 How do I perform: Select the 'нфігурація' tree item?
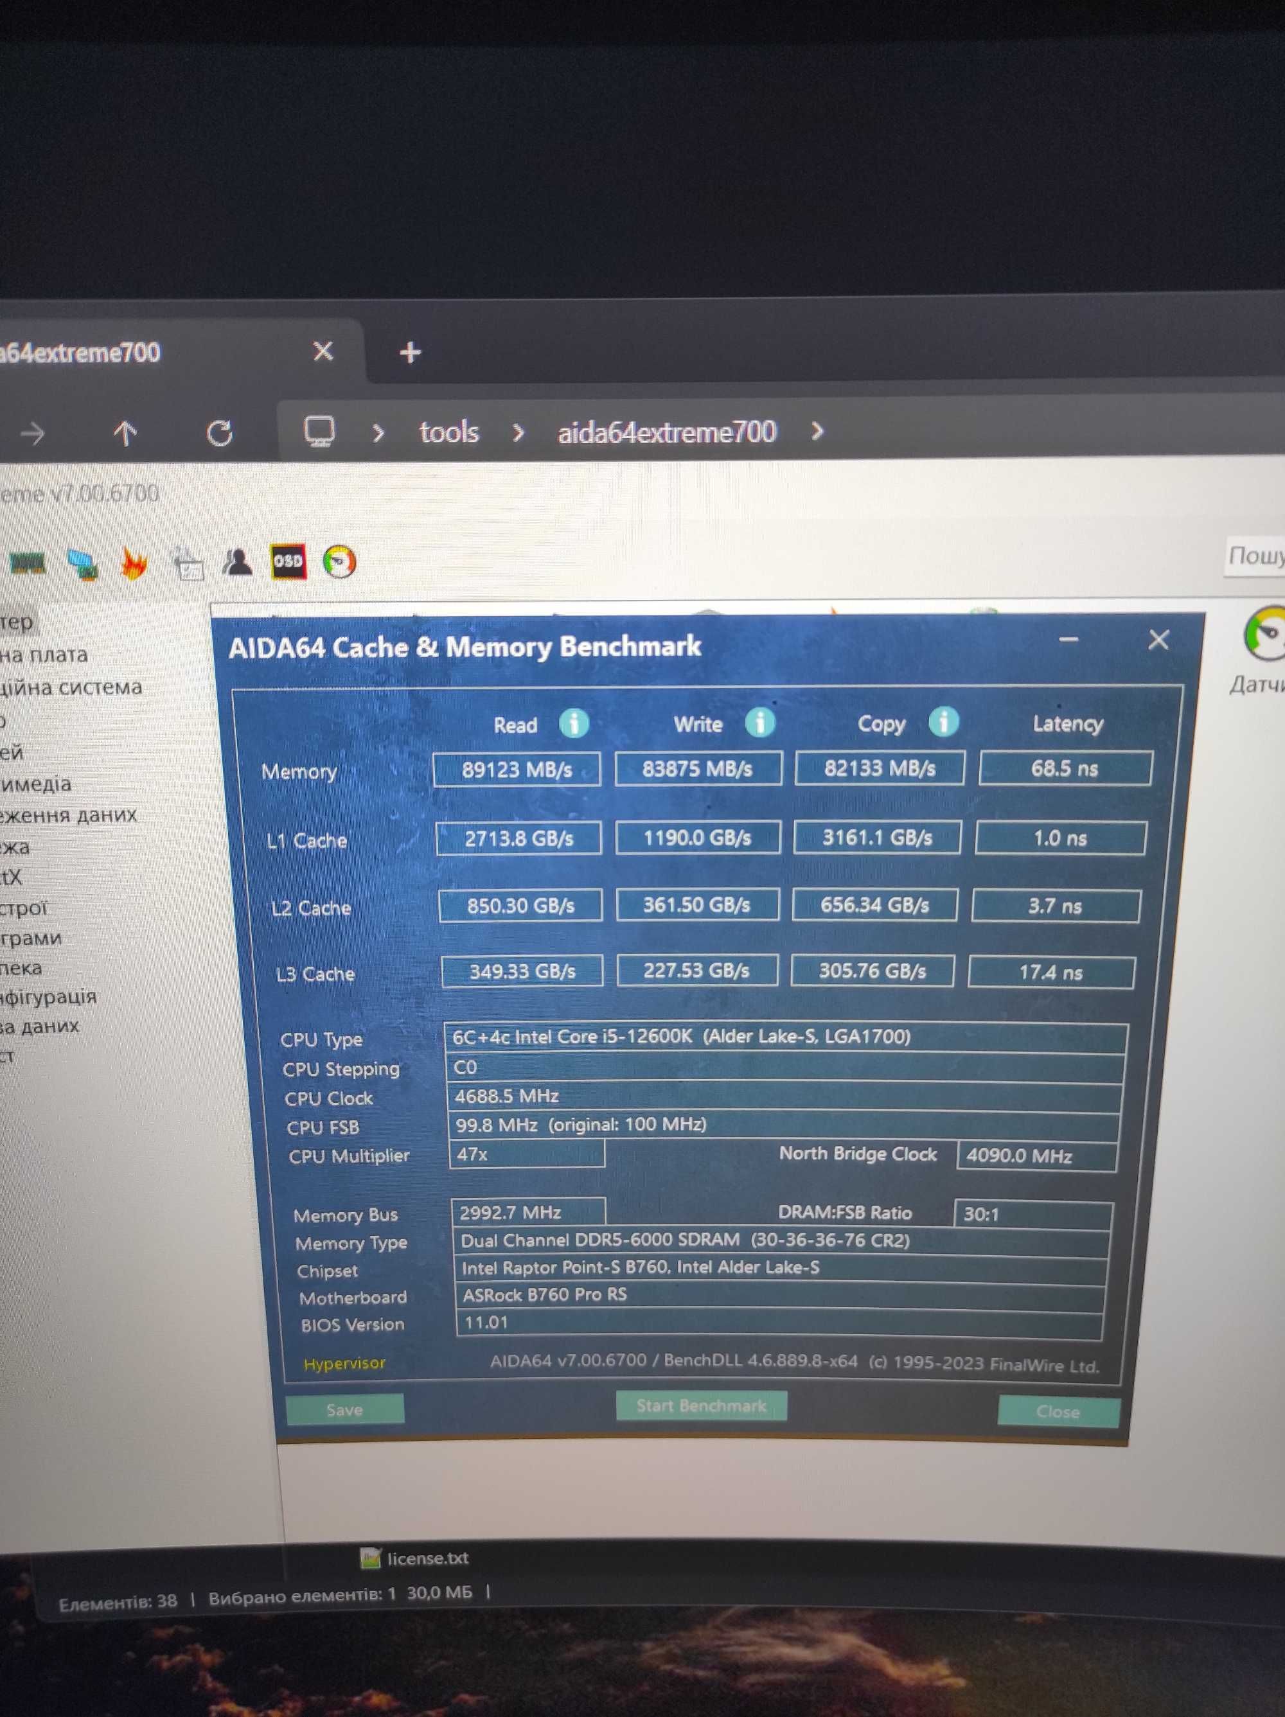48,996
